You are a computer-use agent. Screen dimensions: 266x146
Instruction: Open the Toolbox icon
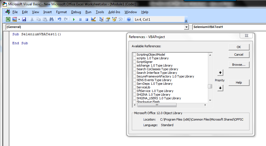coord(121,19)
